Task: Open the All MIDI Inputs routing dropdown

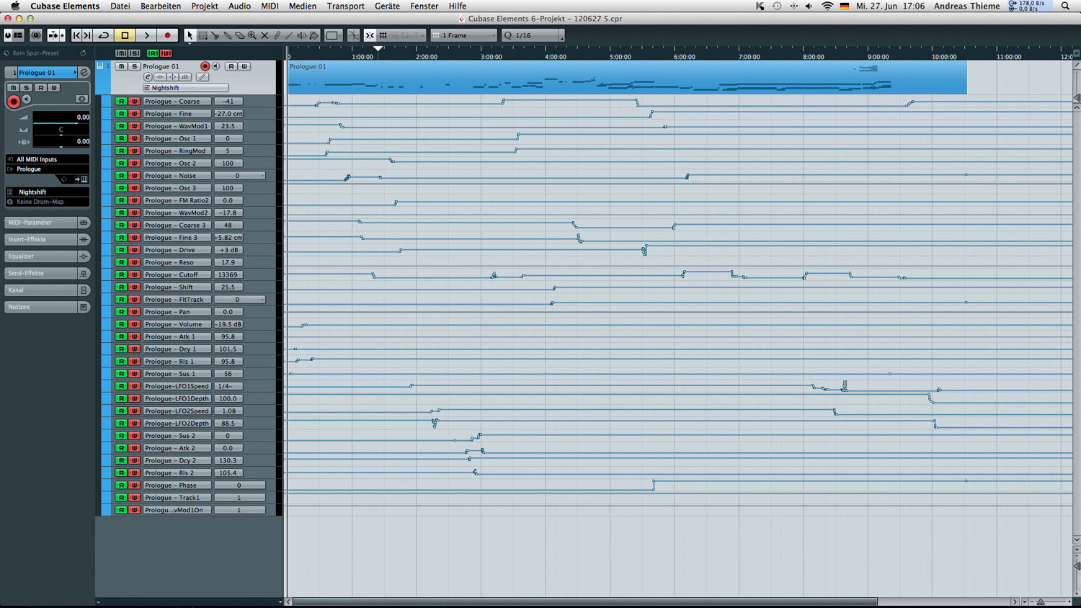Action: tap(48, 159)
